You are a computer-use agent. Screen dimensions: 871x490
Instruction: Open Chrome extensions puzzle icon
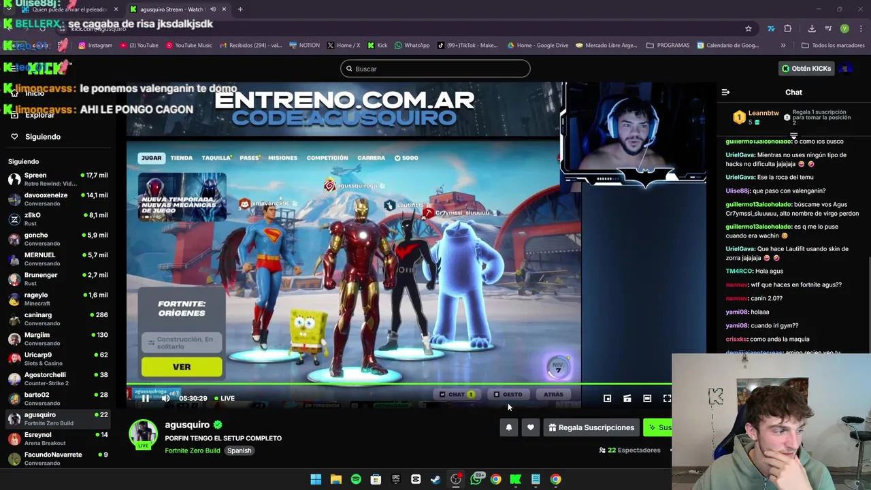[788, 29]
